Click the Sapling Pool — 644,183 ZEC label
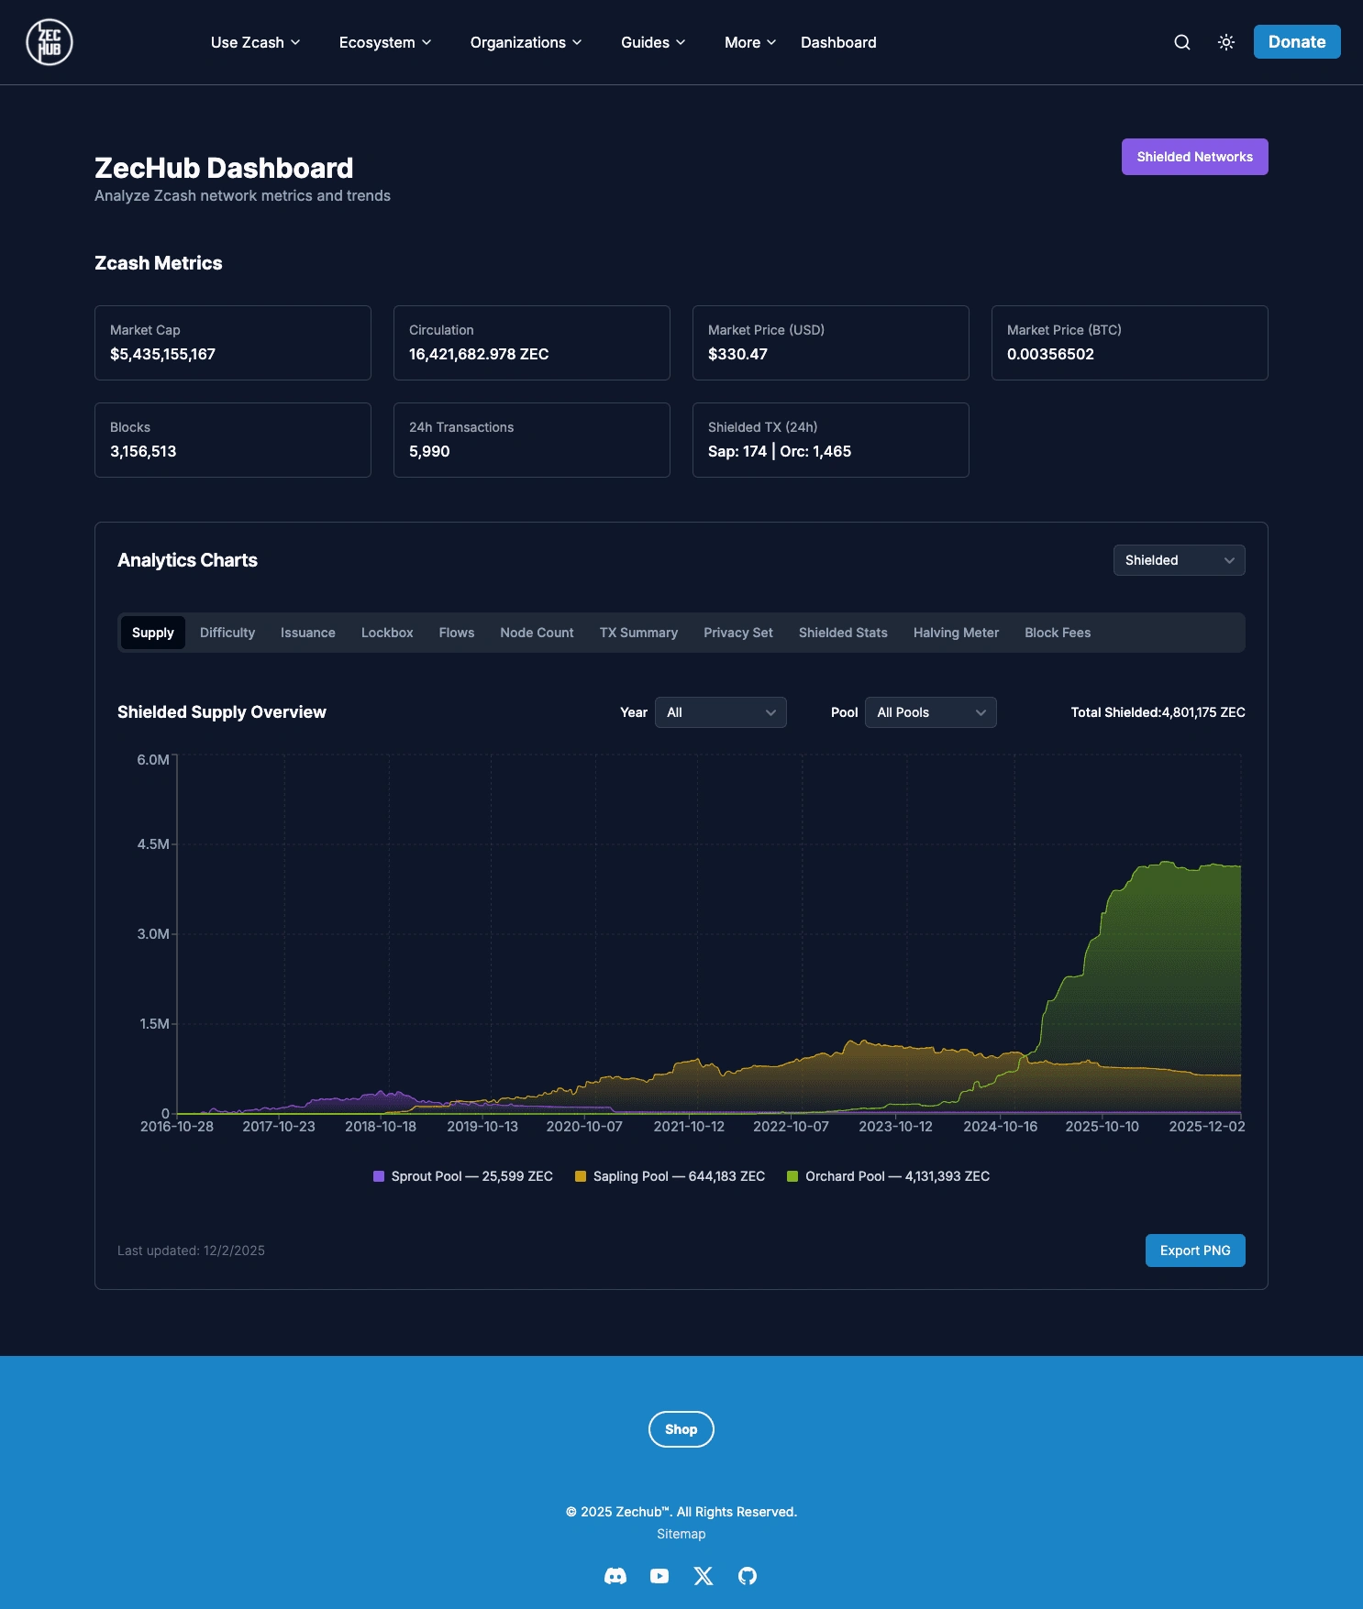This screenshot has height=1609, width=1363. tap(679, 1176)
